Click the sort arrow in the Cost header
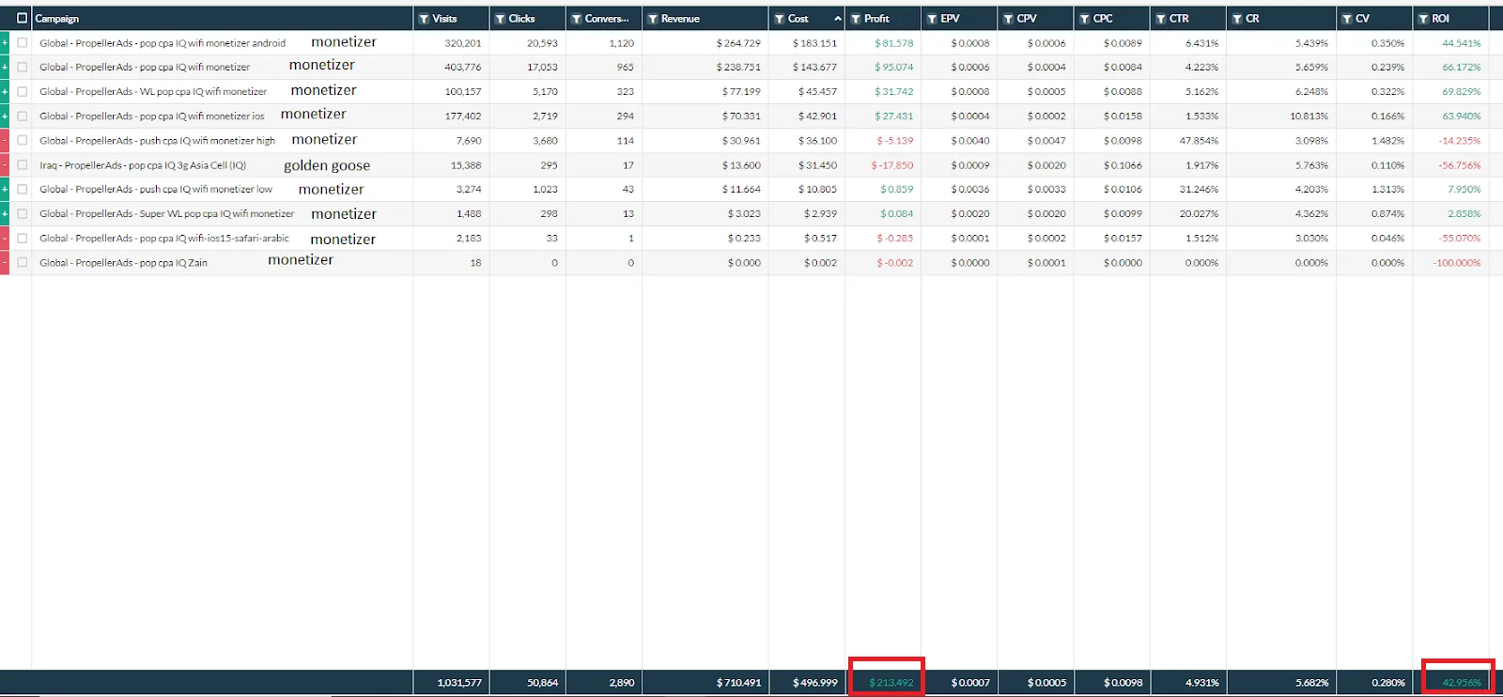Screen dimensions: 1503x697 click(837, 19)
